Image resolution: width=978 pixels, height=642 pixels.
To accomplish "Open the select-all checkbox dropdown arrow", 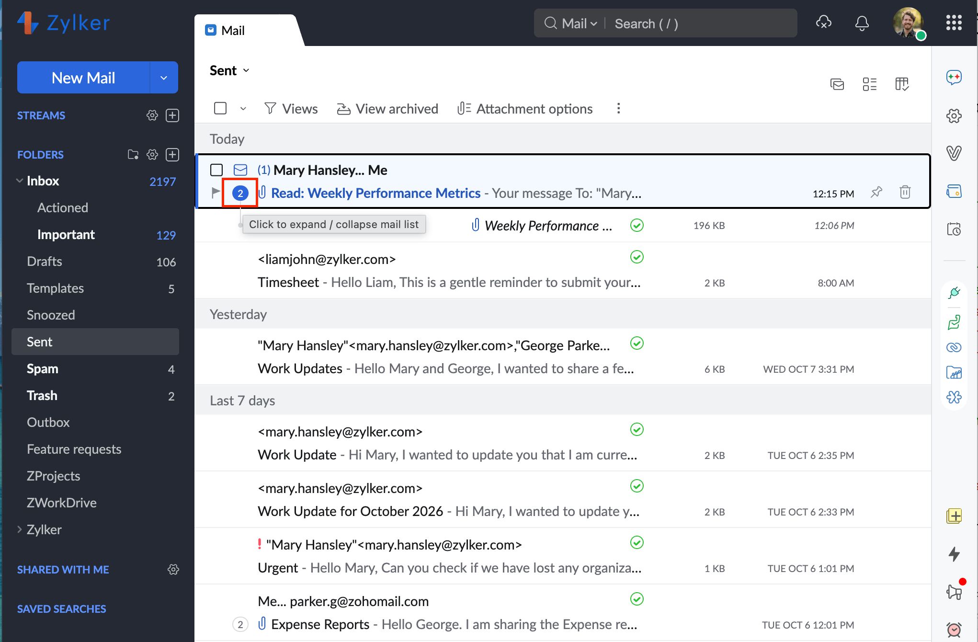I will coord(243,109).
